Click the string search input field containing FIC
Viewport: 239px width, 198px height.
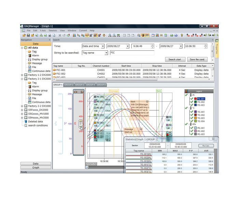click(132, 53)
